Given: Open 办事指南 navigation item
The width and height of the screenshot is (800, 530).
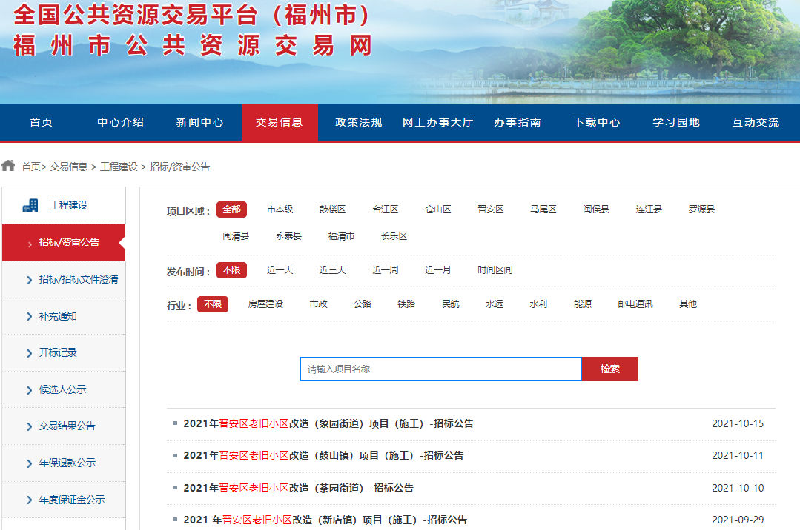Looking at the screenshot, I should point(518,122).
